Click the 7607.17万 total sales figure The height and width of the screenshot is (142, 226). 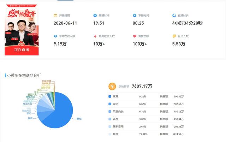pos(142,86)
